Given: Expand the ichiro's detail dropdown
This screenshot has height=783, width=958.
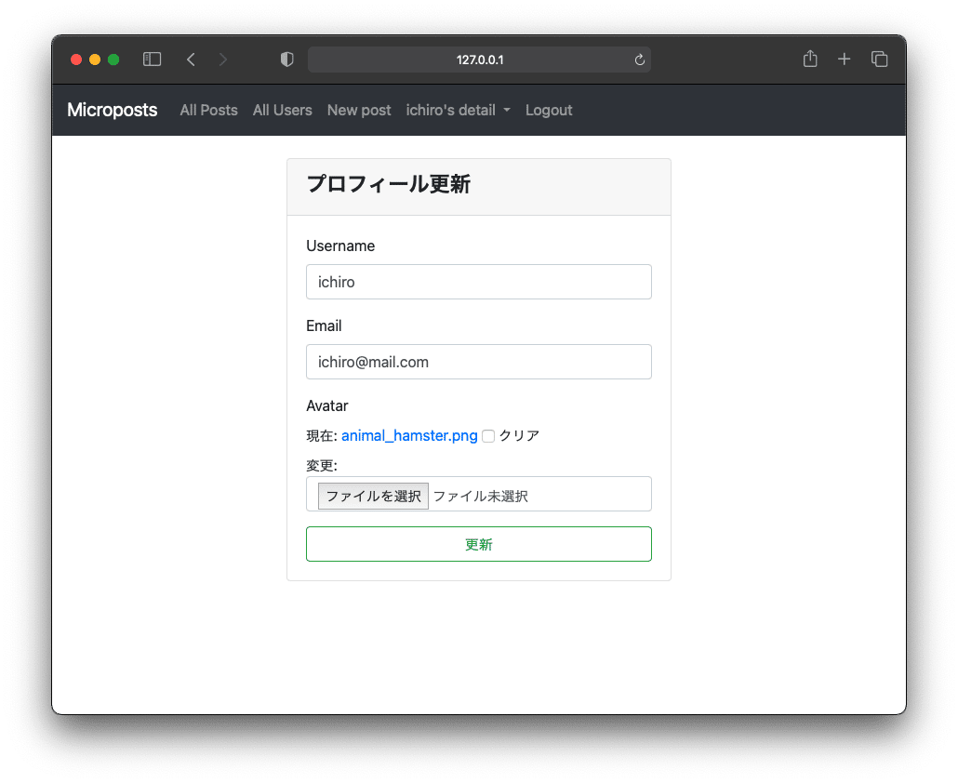Looking at the screenshot, I should click(458, 110).
